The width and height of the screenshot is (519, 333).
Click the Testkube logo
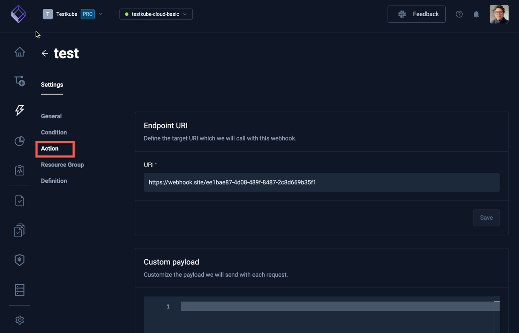click(x=18, y=14)
